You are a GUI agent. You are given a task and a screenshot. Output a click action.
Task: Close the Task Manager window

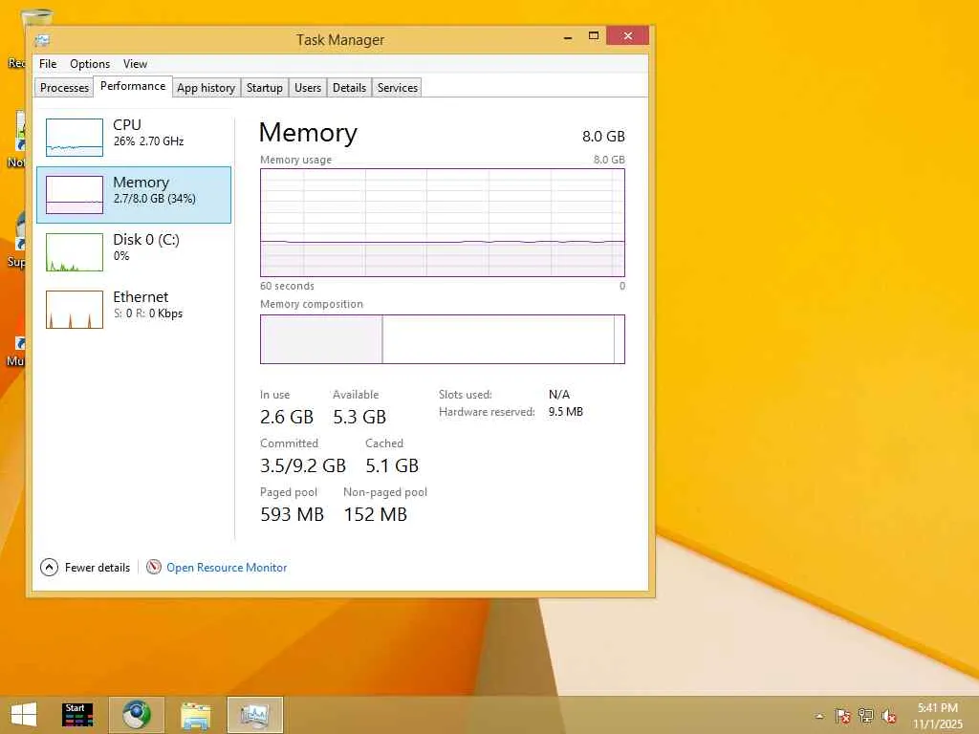[x=627, y=35]
